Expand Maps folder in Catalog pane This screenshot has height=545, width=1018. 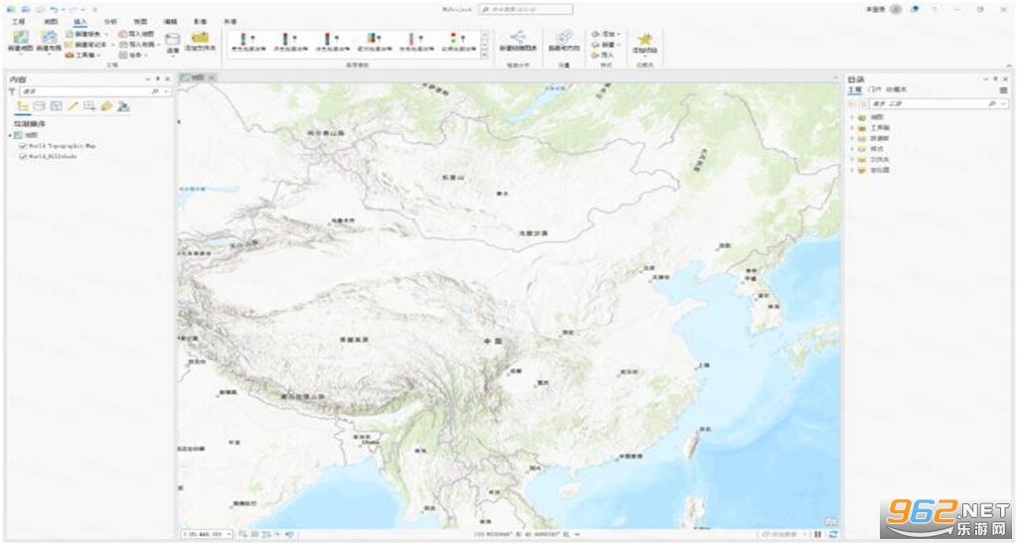[852, 117]
